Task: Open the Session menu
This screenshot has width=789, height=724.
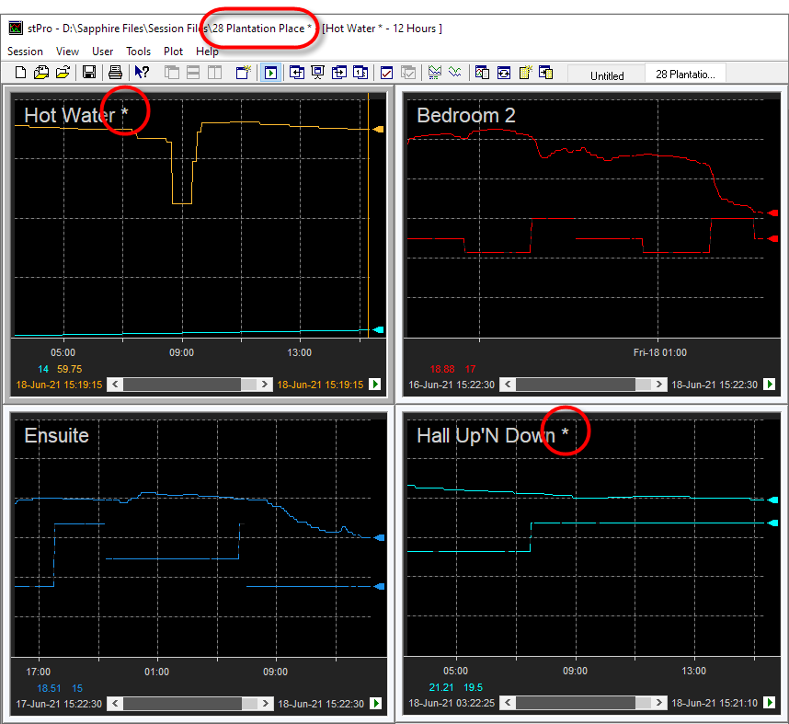Action: tap(25, 52)
